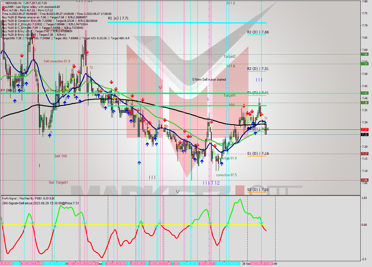Click the '2023.09.25 21:00' time axis marker

tap(160, 264)
